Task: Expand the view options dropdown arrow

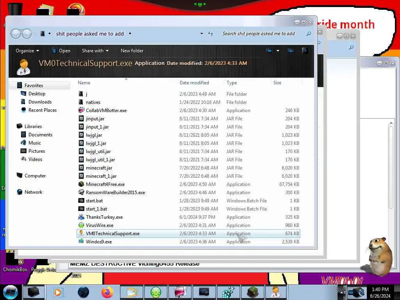Action: (x=278, y=50)
